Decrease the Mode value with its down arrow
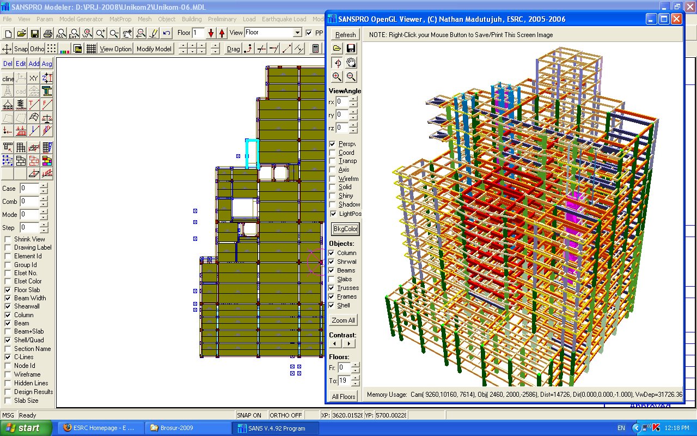The height and width of the screenshot is (436, 697). click(44, 217)
